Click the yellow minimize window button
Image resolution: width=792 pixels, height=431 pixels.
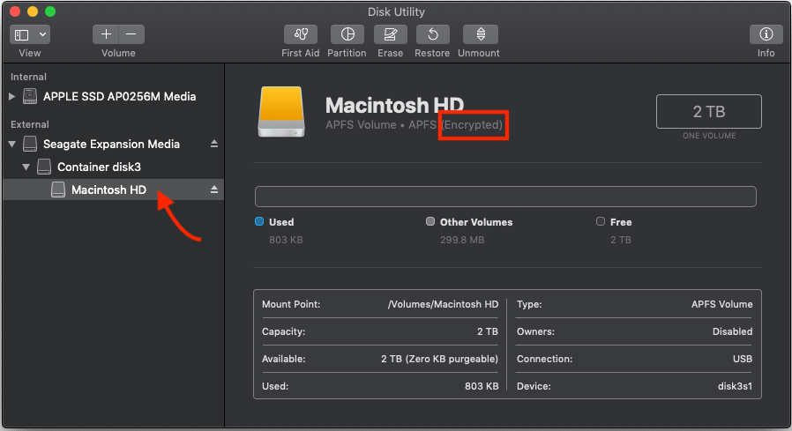click(33, 11)
